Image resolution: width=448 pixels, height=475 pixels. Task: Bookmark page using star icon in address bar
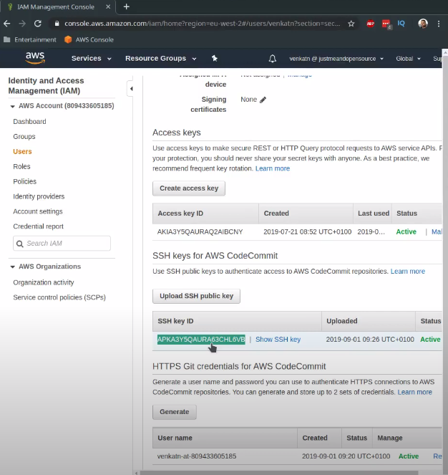351,24
